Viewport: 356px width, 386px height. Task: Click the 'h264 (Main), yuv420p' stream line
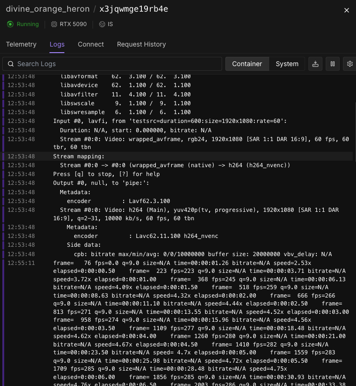pos(178,214)
